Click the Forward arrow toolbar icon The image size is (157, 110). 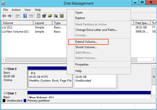tap(10, 16)
